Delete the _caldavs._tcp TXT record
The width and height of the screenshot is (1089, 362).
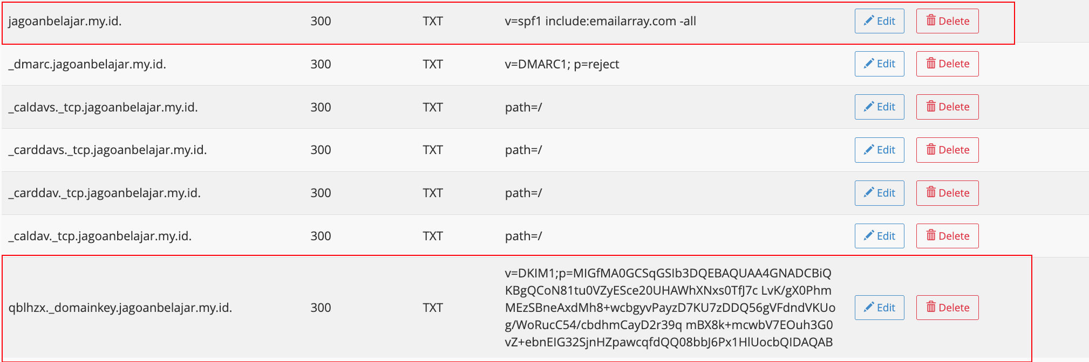[947, 107]
